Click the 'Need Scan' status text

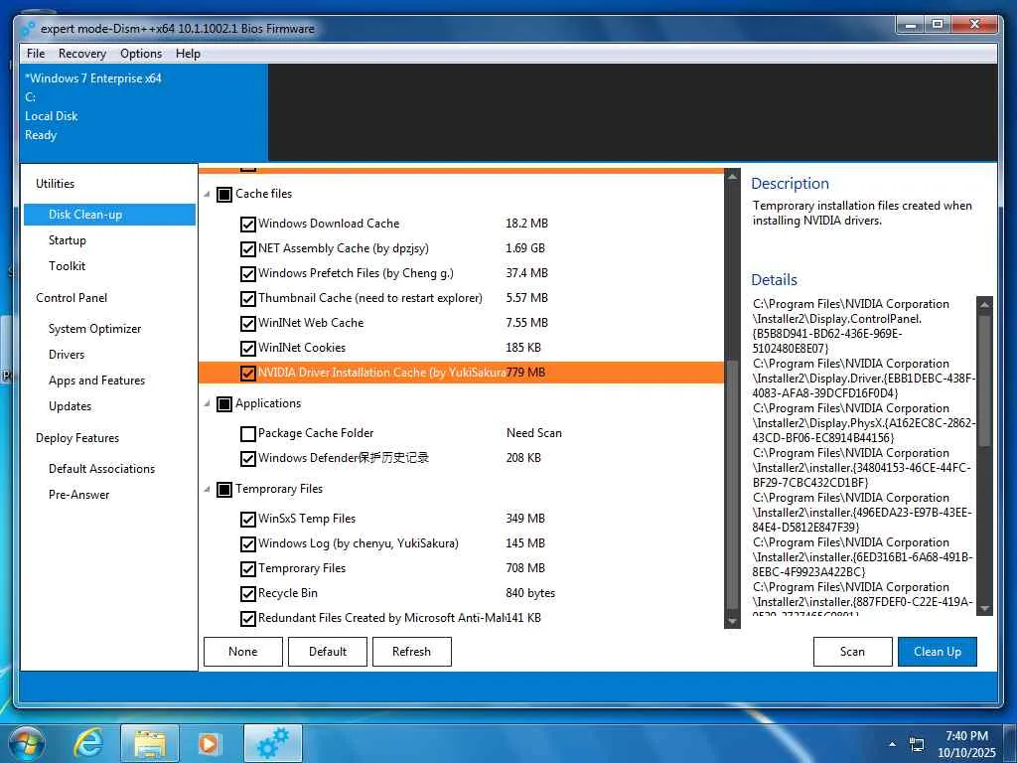pyautogui.click(x=533, y=433)
